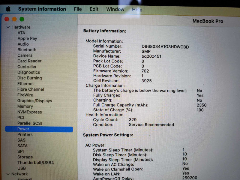Screen dimensions: 240x180
Task: Click the Fully Charged Yes value
Action: pos(200,95)
